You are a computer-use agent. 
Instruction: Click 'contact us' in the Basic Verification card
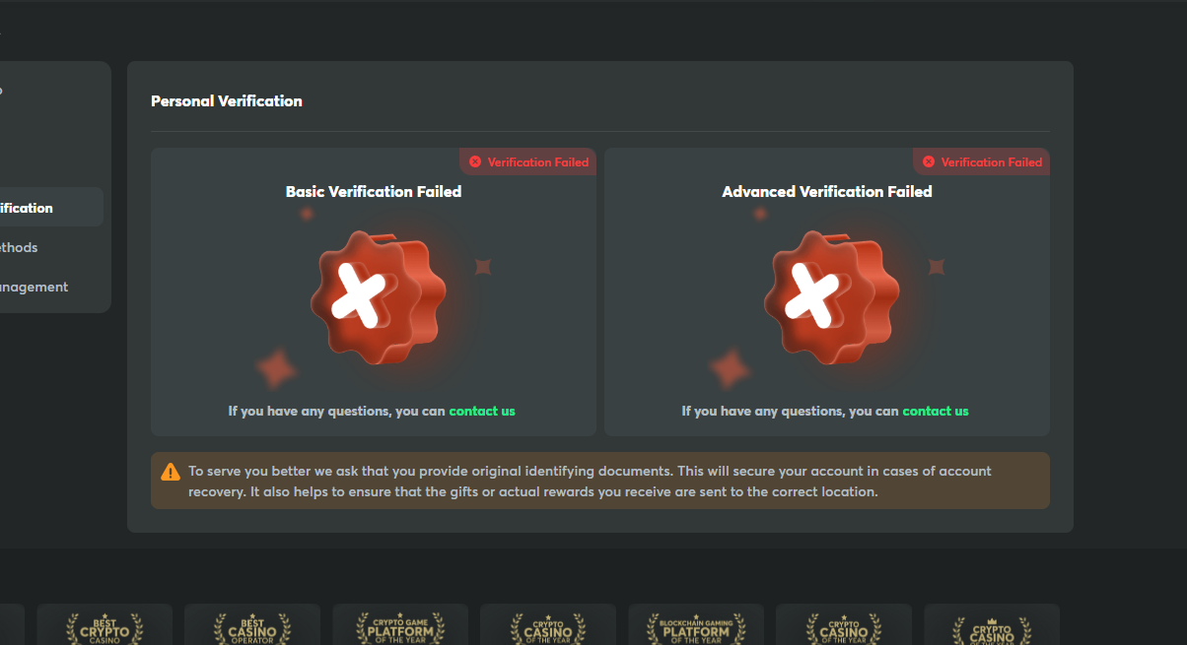482,411
